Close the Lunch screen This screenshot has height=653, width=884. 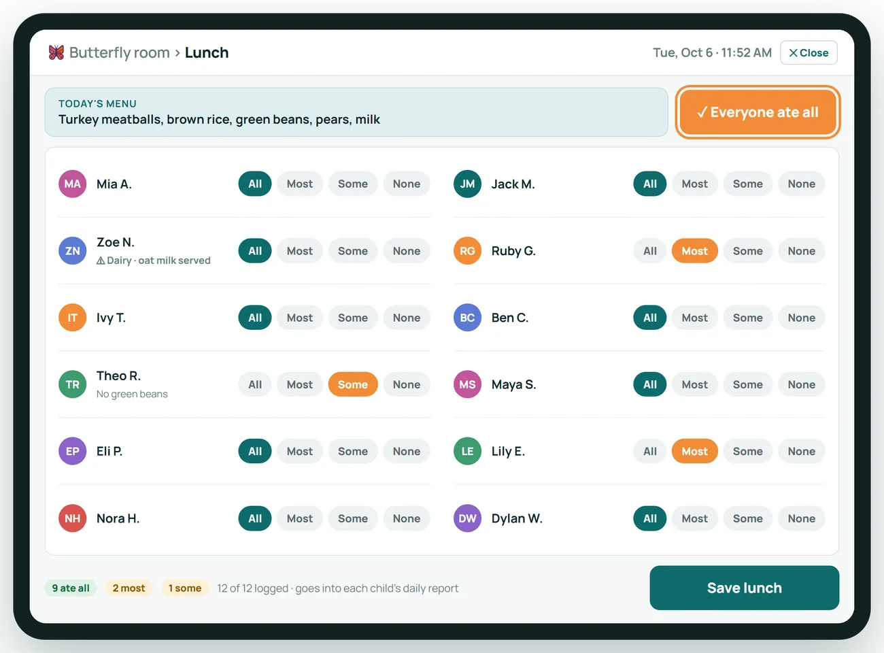pyautogui.click(x=809, y=52)
